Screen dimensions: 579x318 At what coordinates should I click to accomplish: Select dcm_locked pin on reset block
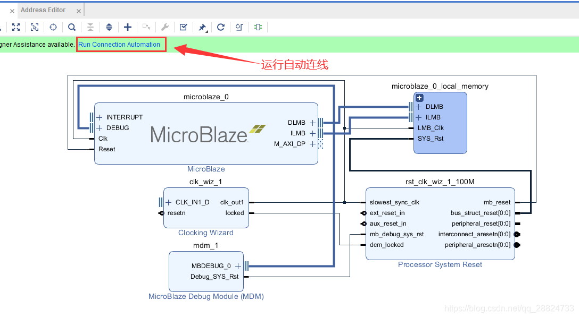386,245
